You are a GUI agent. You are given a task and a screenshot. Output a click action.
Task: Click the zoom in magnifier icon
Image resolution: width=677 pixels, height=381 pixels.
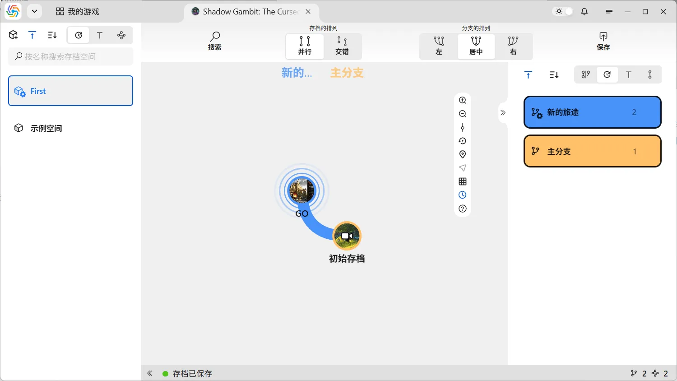tap(463, 100)
